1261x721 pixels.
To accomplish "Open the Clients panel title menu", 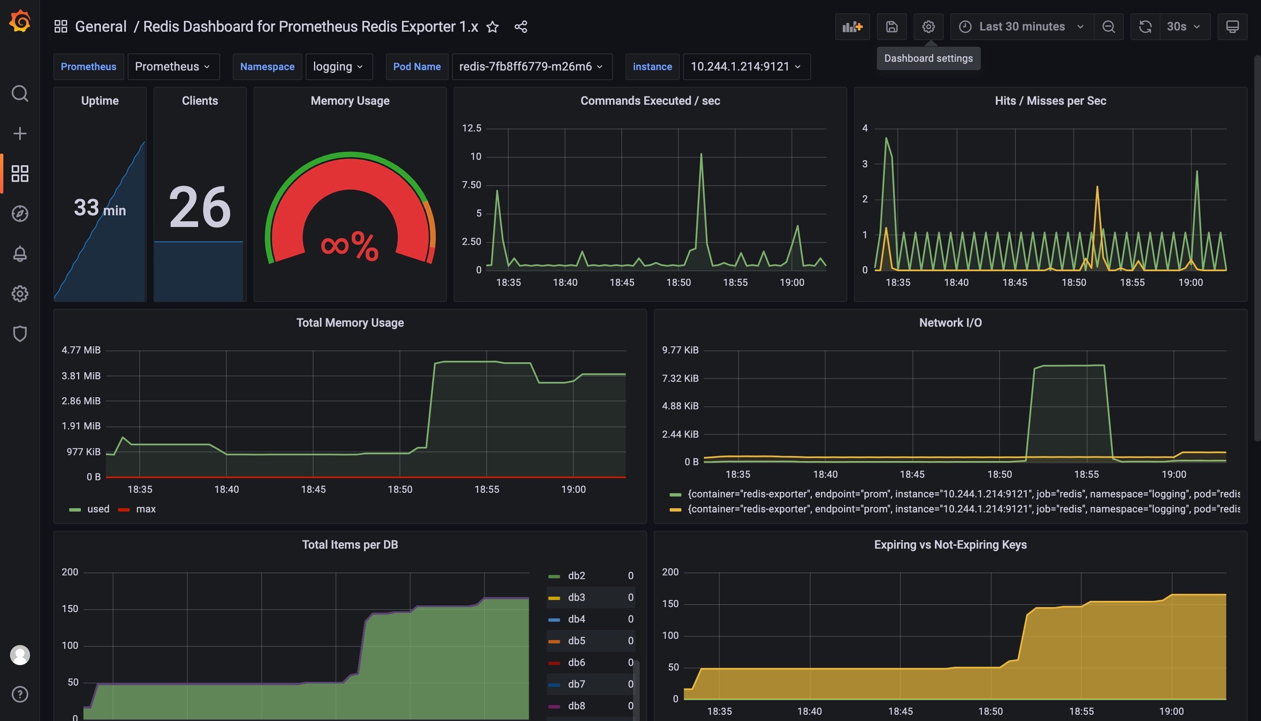I will [200, 101].
